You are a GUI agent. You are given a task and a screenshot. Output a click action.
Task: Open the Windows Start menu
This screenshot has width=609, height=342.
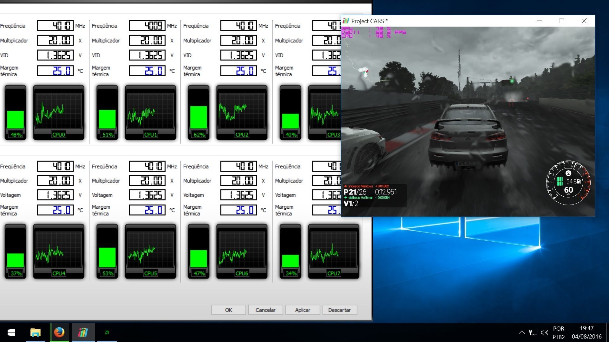click(11, 332)
